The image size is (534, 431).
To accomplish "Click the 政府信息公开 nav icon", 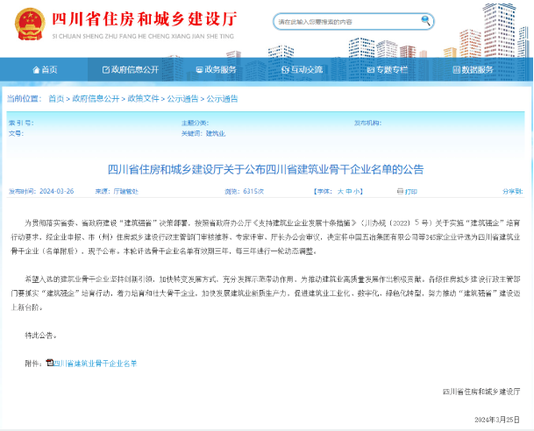I will click(x=104, y=69).
